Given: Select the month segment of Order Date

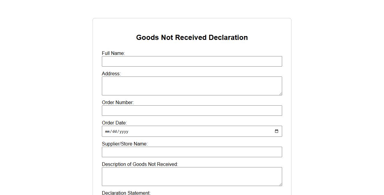Looking at the screenshot, I should tap(107, 131).
